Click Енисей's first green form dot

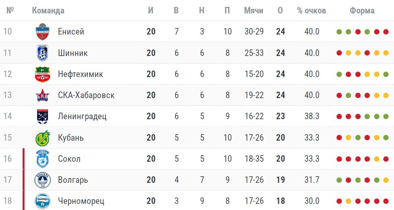339,32
